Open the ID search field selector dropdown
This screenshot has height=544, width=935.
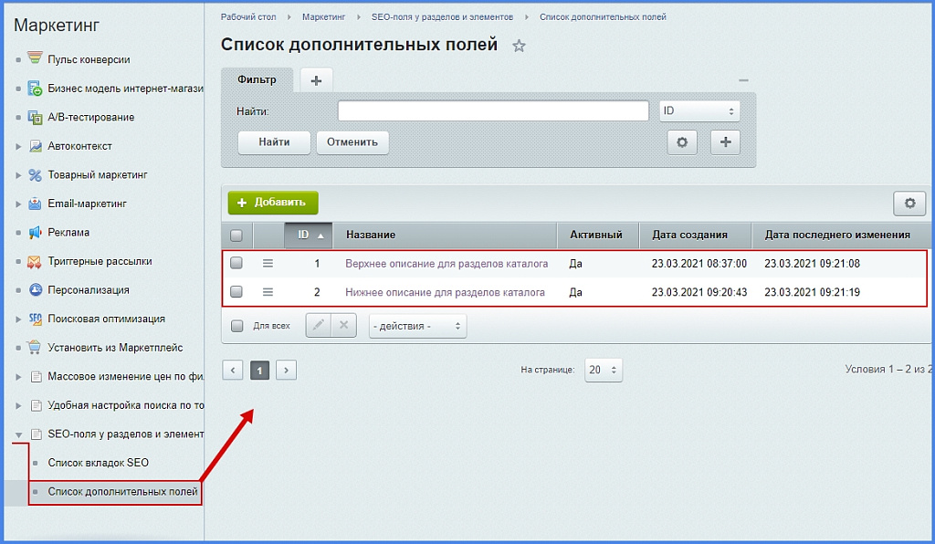pos(699,110)
